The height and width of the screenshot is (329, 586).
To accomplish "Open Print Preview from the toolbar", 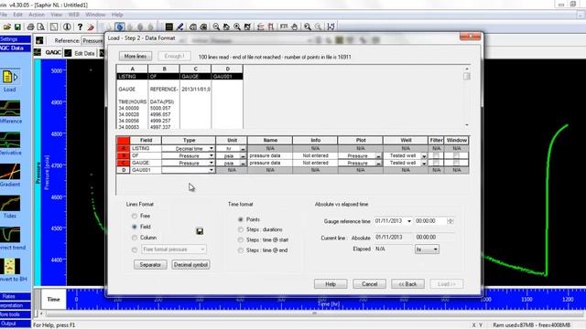I will 40,27.
